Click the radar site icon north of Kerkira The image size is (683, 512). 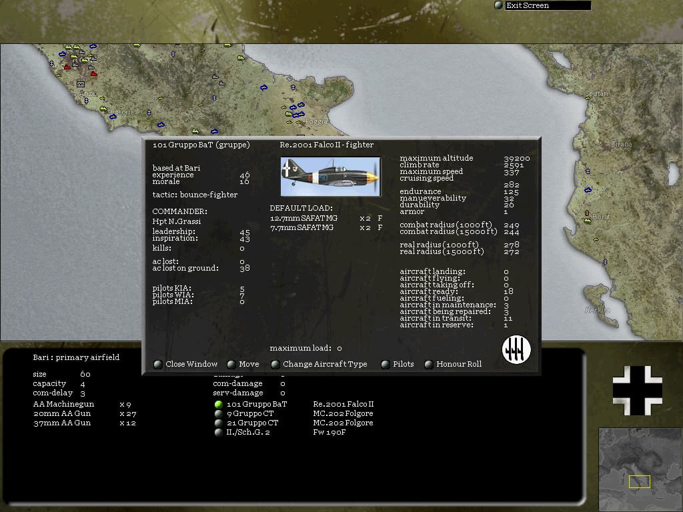(605, 261)
